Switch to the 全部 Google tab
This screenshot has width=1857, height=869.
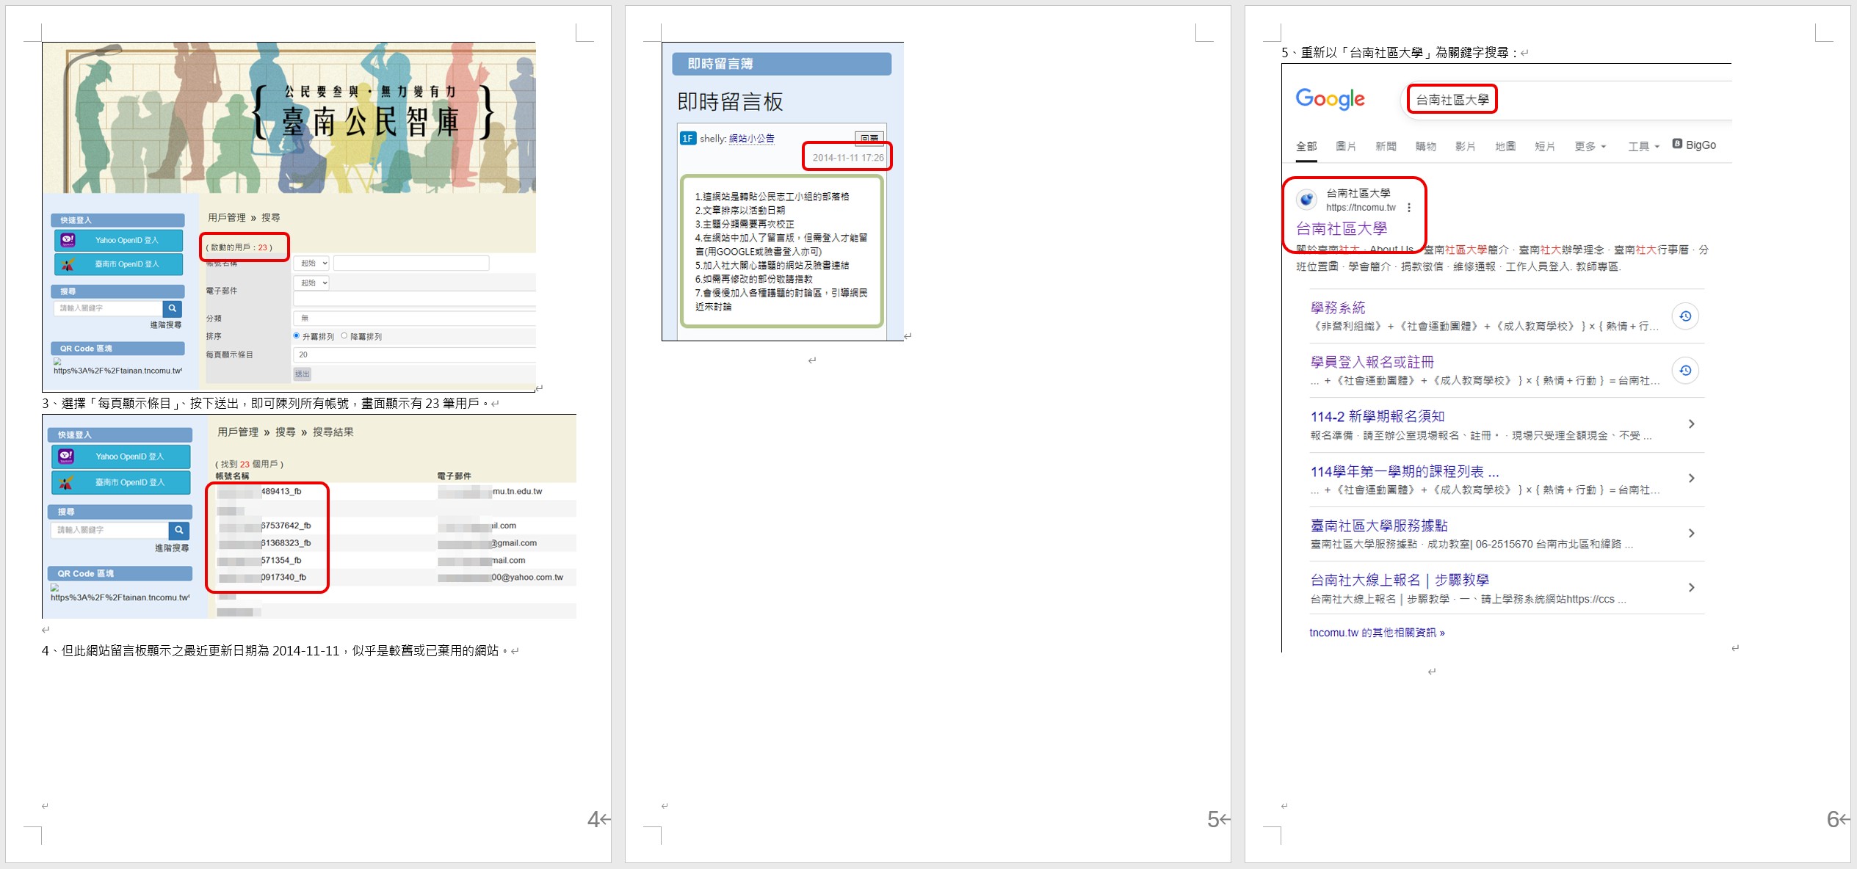pyautogui.click(x=1306, y=146)
